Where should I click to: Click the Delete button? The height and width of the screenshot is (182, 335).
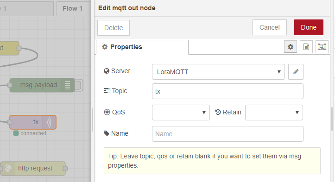click(114, 28)
